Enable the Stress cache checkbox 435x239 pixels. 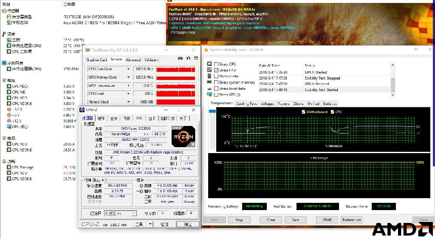click(216, 76)
